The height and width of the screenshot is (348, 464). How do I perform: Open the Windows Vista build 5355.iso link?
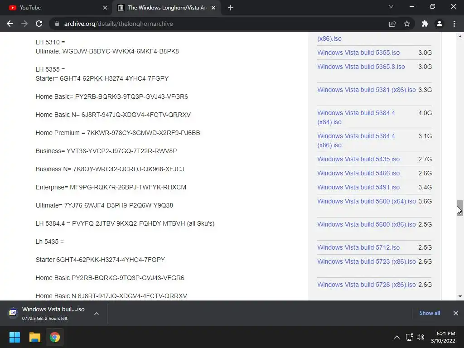coord(358,53)
